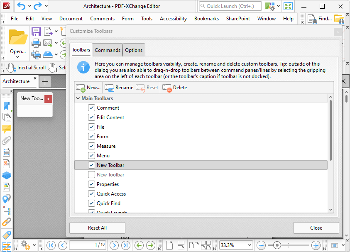Click the Reset All button
Screen dimensions: 350x252
[x=97, y=228]
